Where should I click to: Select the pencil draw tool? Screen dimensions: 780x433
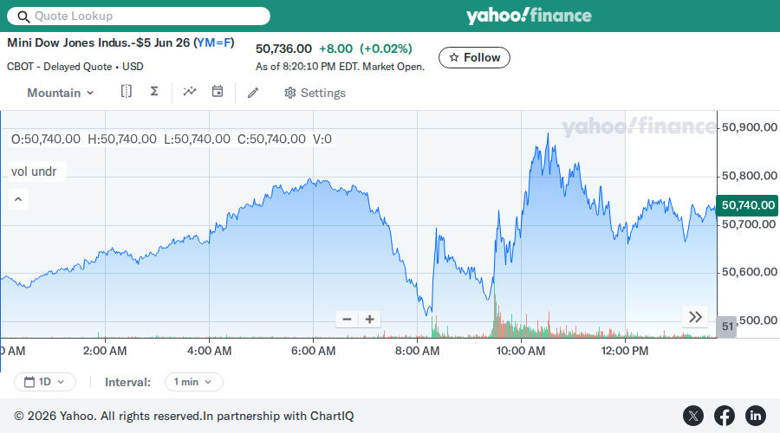(253, 93)
